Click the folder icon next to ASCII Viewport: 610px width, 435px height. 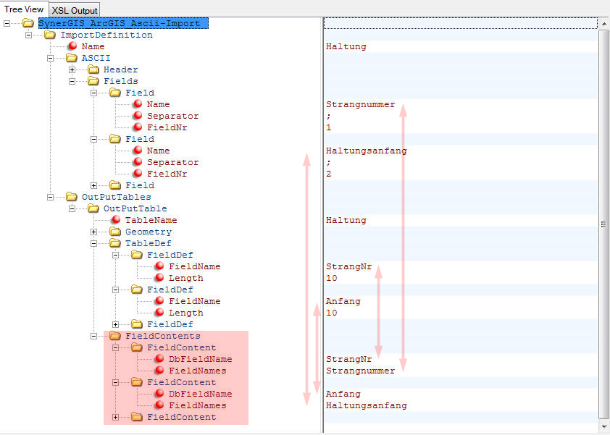pos(72,58)
